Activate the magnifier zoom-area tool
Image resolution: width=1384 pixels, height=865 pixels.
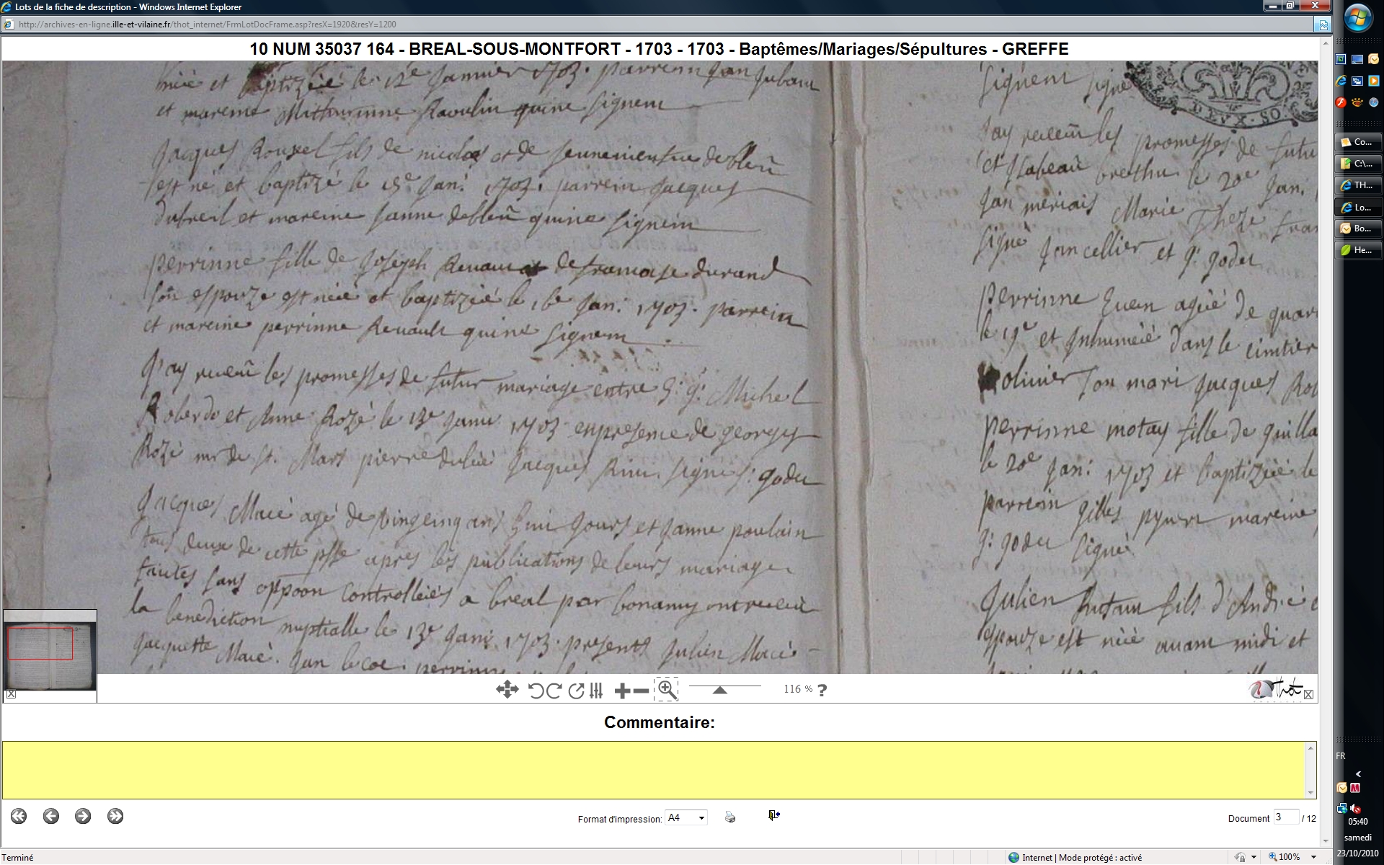point(667,690)
